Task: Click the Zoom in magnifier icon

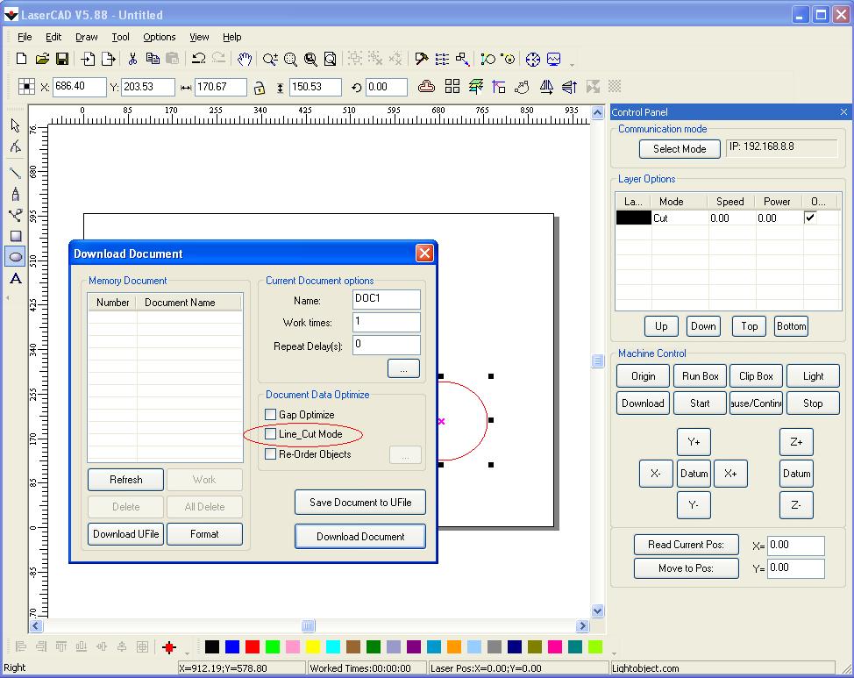Action: point(270,59)
